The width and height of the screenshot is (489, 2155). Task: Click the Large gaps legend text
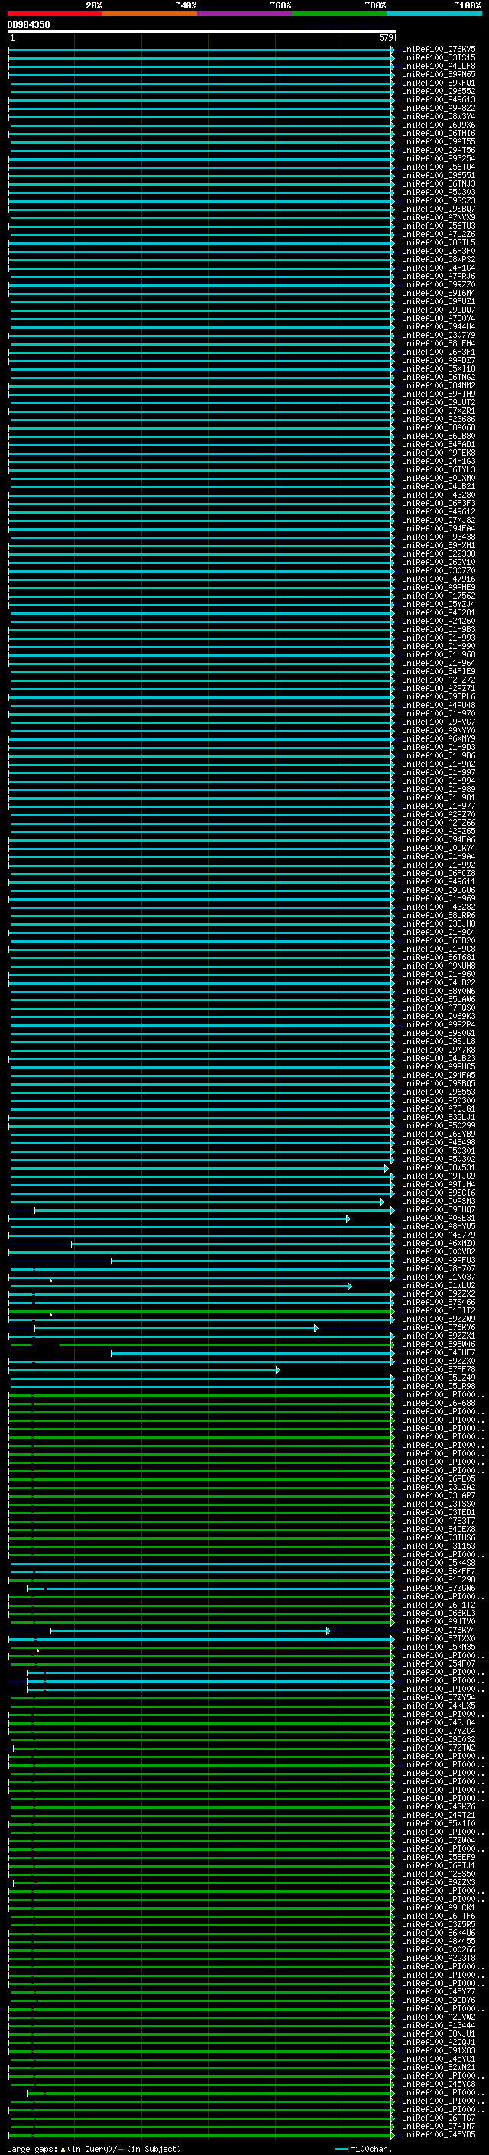coord(94,2148)
